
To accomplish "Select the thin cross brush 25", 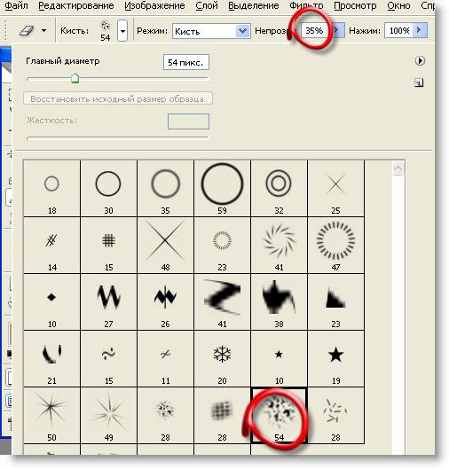I will pos(335,189).
